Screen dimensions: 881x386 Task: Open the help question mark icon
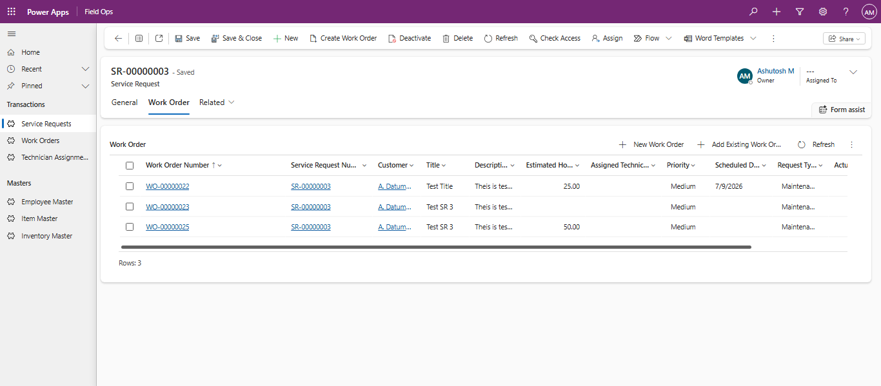[846, 12]
